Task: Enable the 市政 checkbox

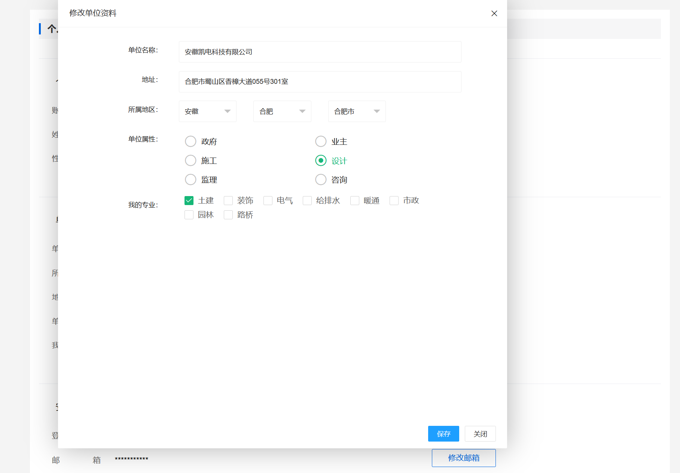Action: tap(394, 201)
